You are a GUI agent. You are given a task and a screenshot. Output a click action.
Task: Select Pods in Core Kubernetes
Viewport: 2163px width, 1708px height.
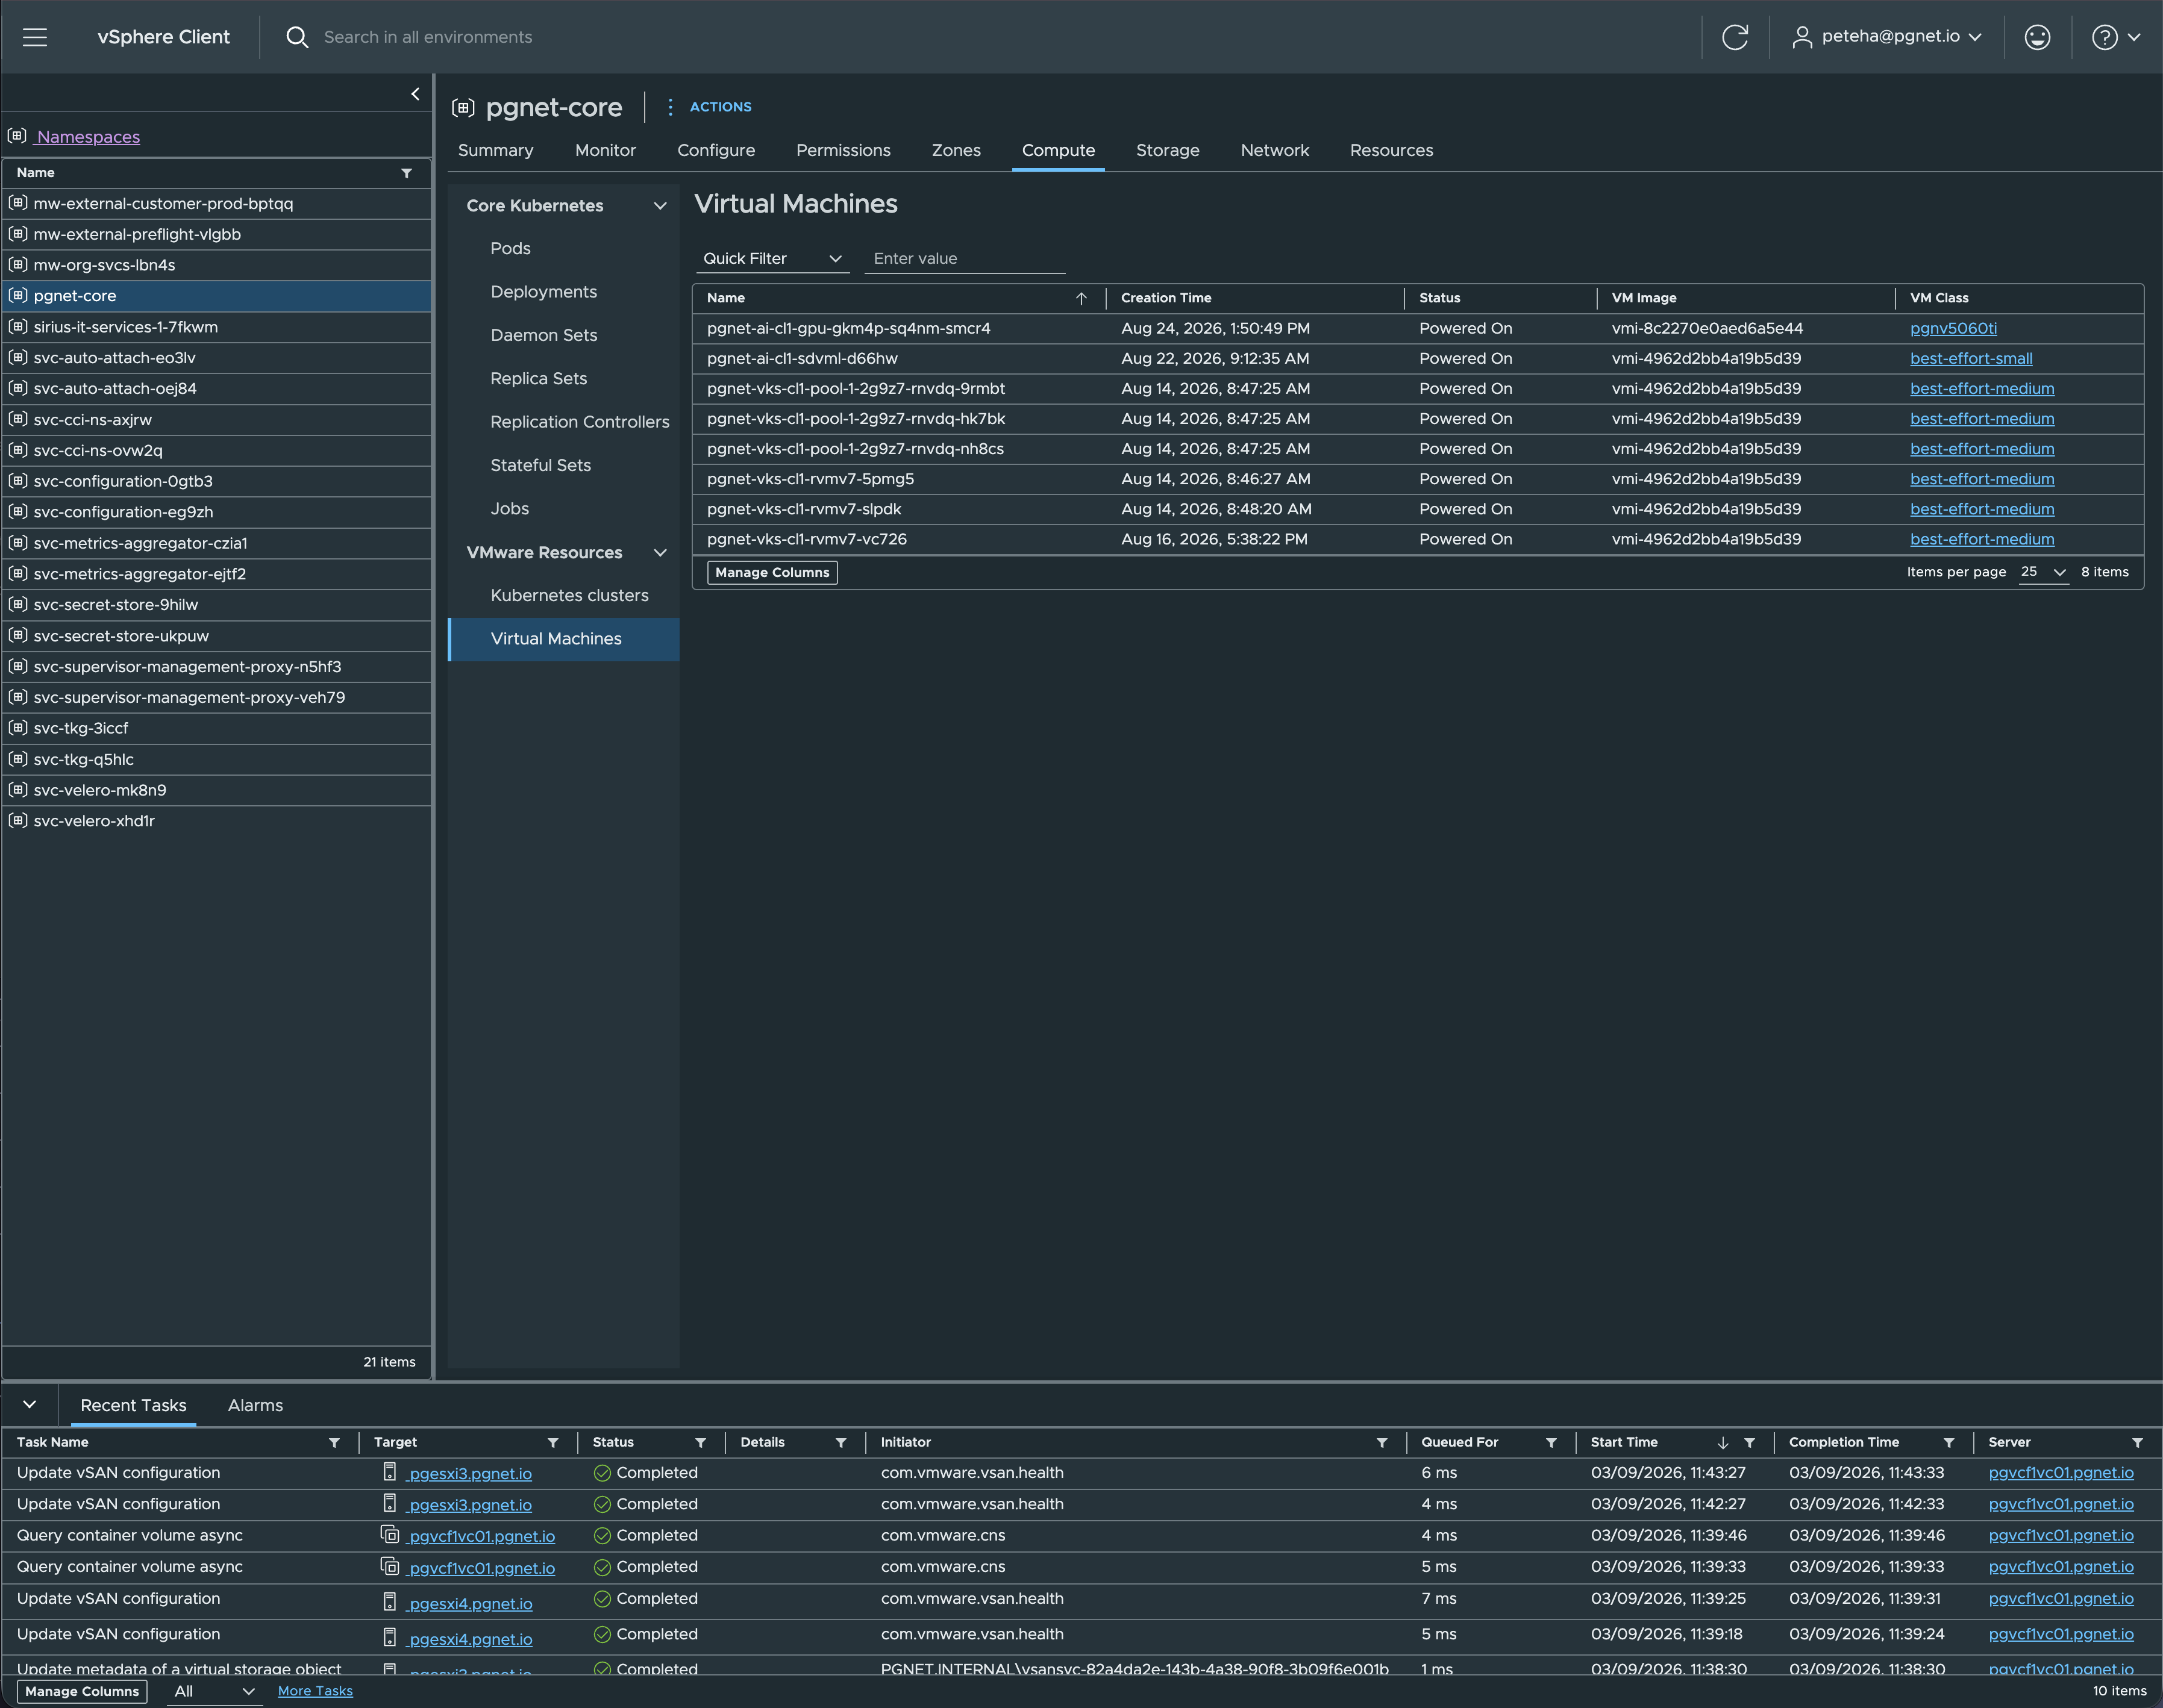(510, 248)
